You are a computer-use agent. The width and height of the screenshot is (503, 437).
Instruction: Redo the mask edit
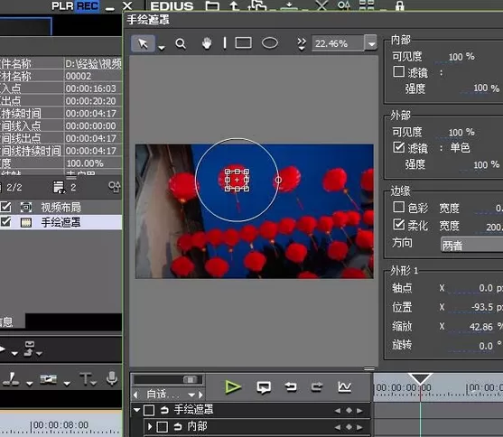[317, 387]
